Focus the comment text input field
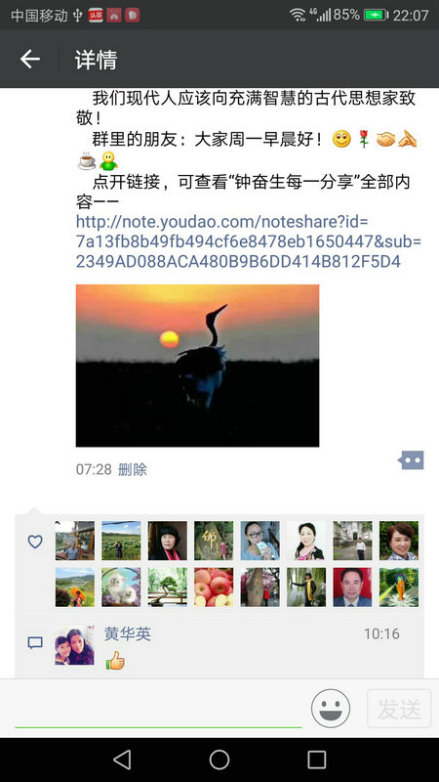Image resolution: width=439 pixels, height=782 pixels. (x=158, y=708)
